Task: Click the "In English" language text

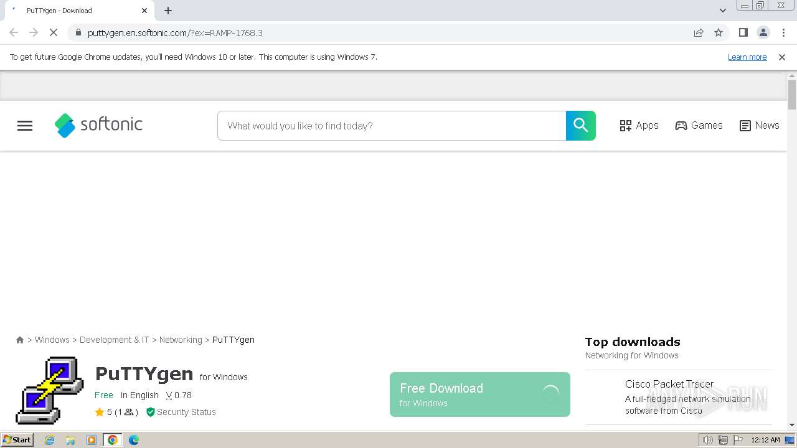Action: pos(139,395)
